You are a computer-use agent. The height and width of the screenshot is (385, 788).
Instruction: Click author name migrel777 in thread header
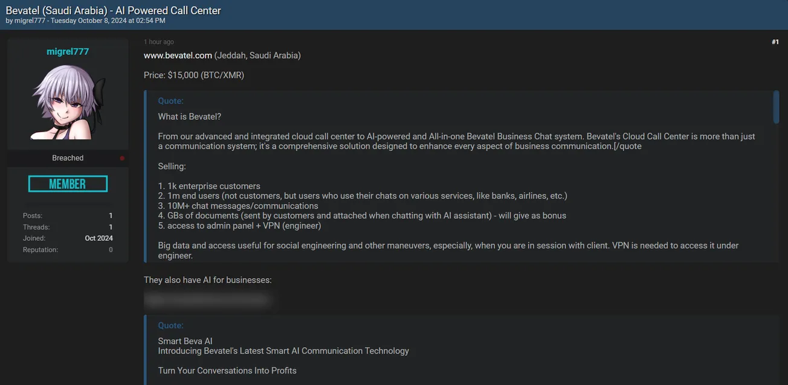click(30, 21)
